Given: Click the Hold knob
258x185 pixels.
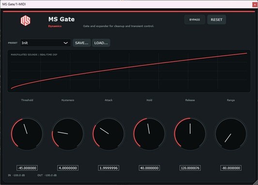Looking at the screenshot, I should (150, 134).
